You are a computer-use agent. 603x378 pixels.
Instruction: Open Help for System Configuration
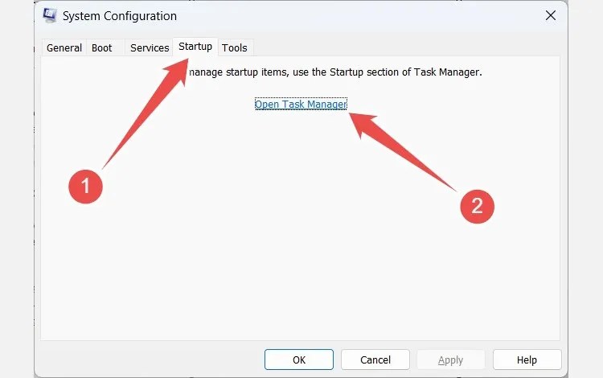point(527,360)
